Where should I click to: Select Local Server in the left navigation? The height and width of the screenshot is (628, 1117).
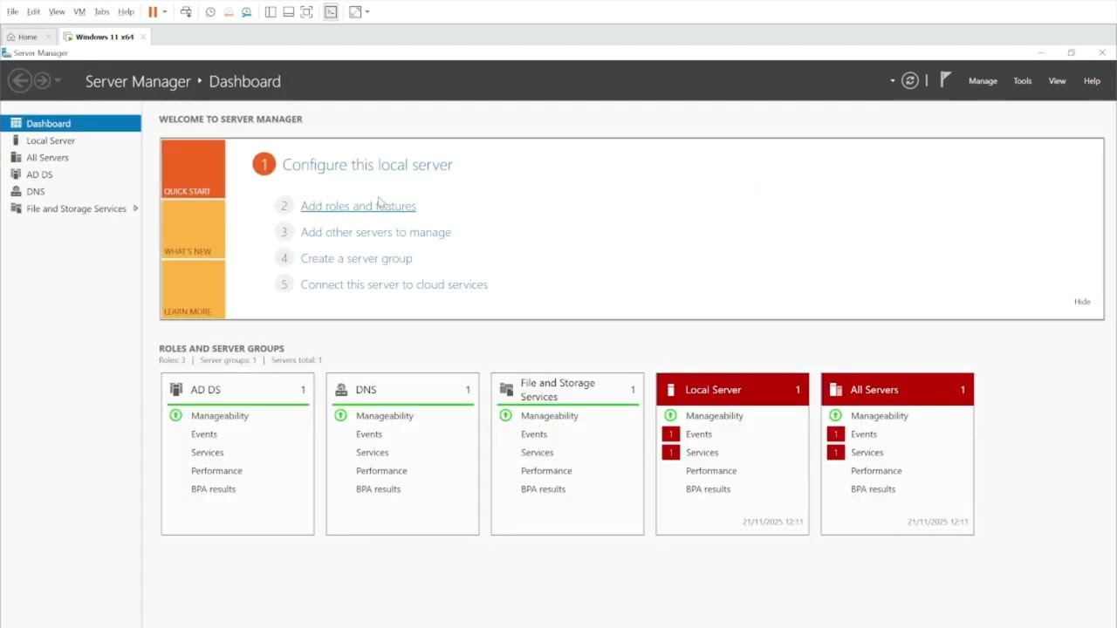click(x=71, y=140)
